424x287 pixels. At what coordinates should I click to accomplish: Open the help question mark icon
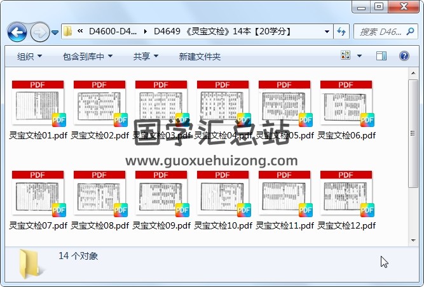tap(404, 56)
